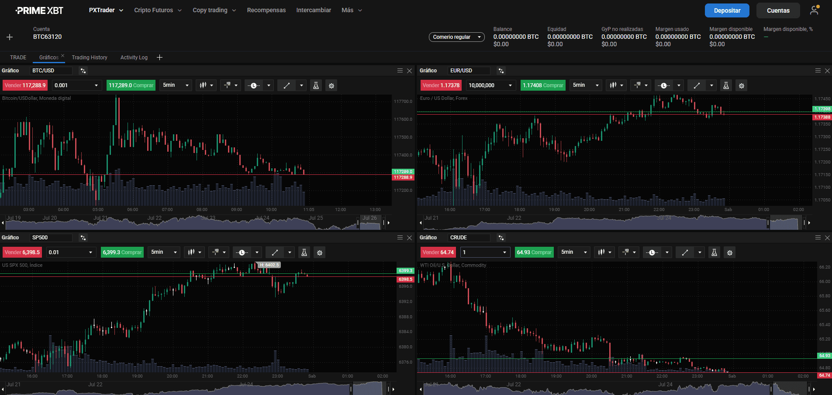Open the SP500 chart hamburger menu
The height and width of the screenshot is (395, 832).
coord(400,238)
